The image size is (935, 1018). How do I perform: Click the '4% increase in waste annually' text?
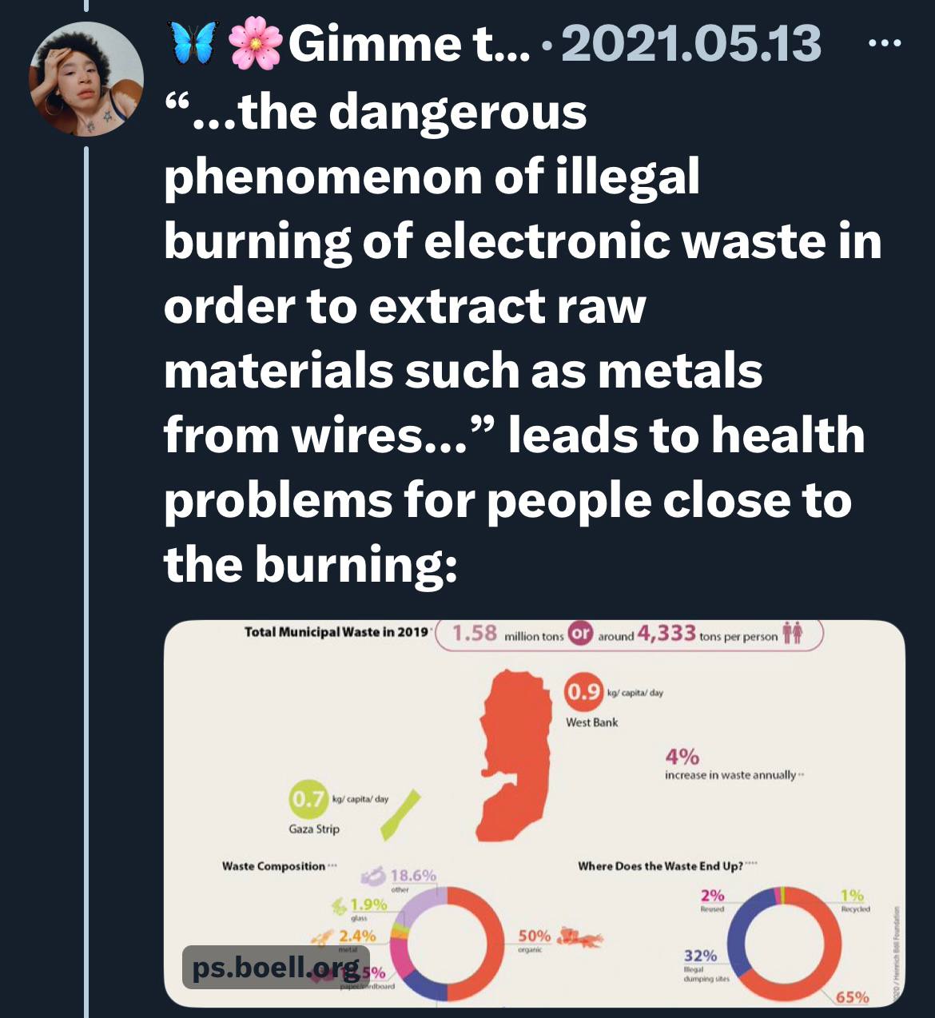tap(732, 764)
